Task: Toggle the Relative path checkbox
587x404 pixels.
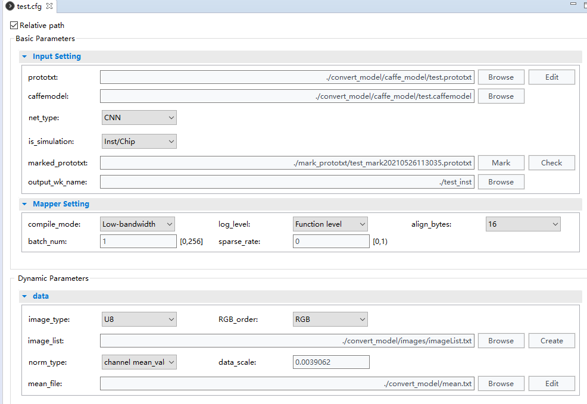Action: tap(14, 25)
